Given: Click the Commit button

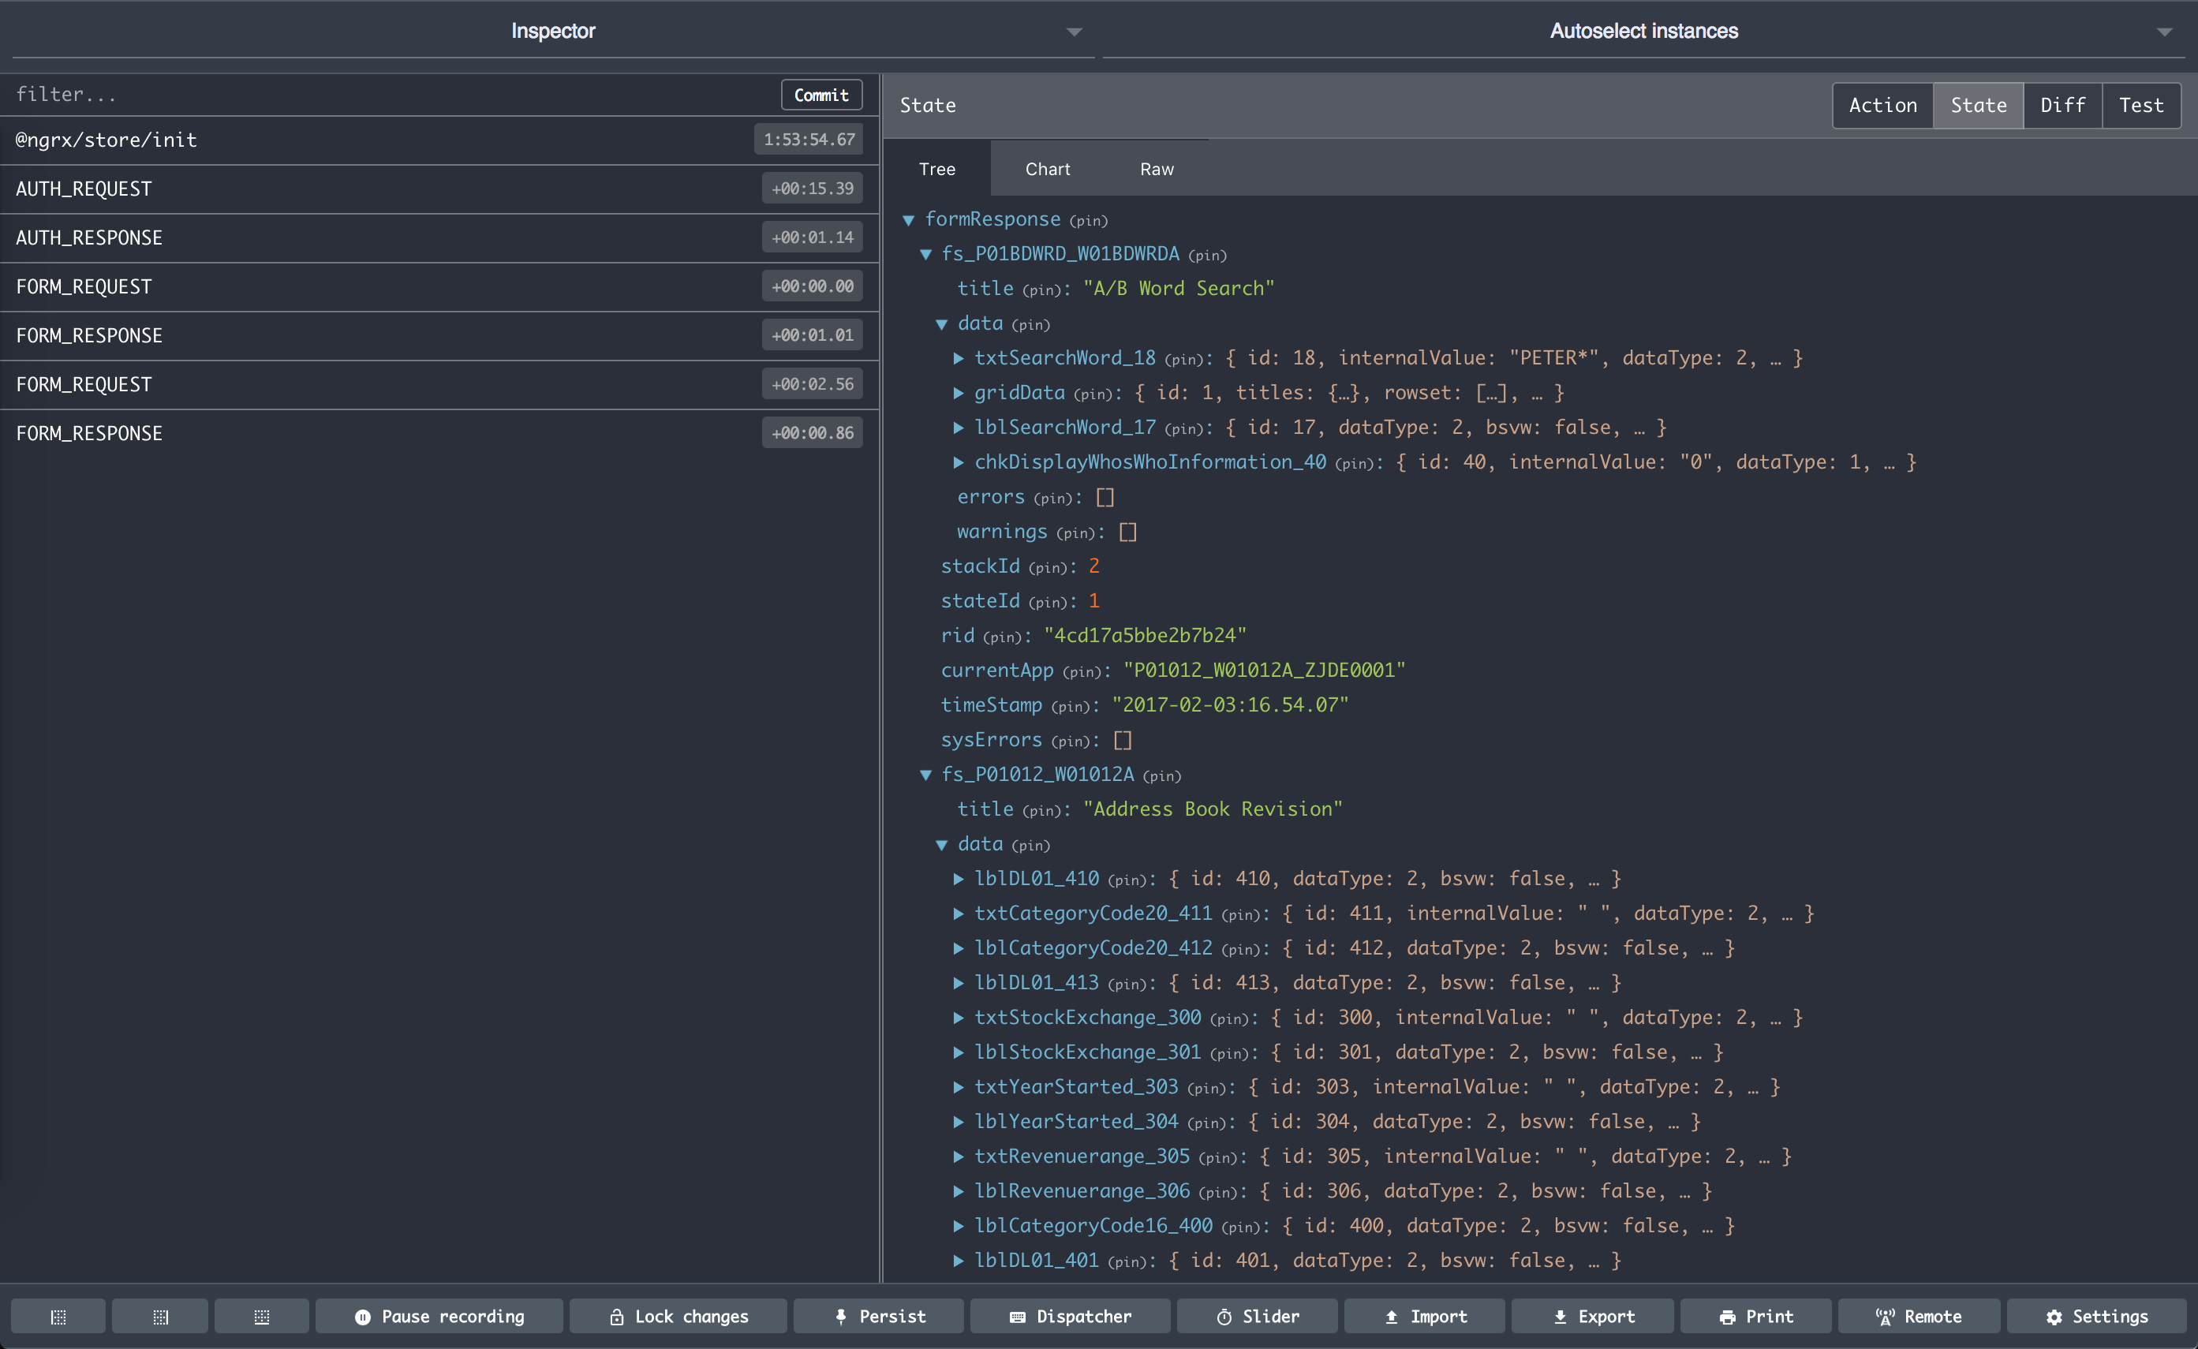Looking at the screenshot, I should pos(821,95).
